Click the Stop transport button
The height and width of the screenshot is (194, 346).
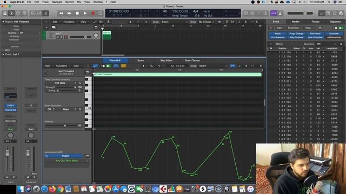pyautogui.click(x=77, y=13)
